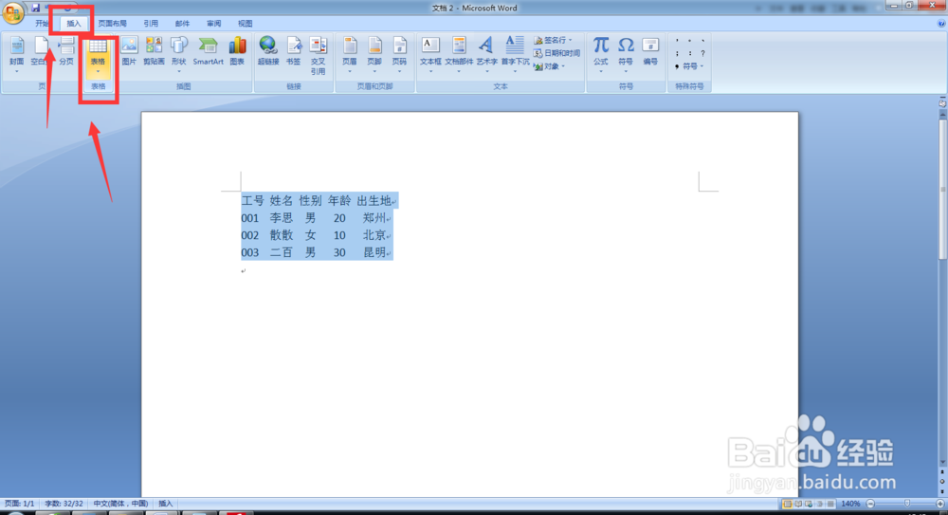Click the zoom out minus button

pos(870,504)
